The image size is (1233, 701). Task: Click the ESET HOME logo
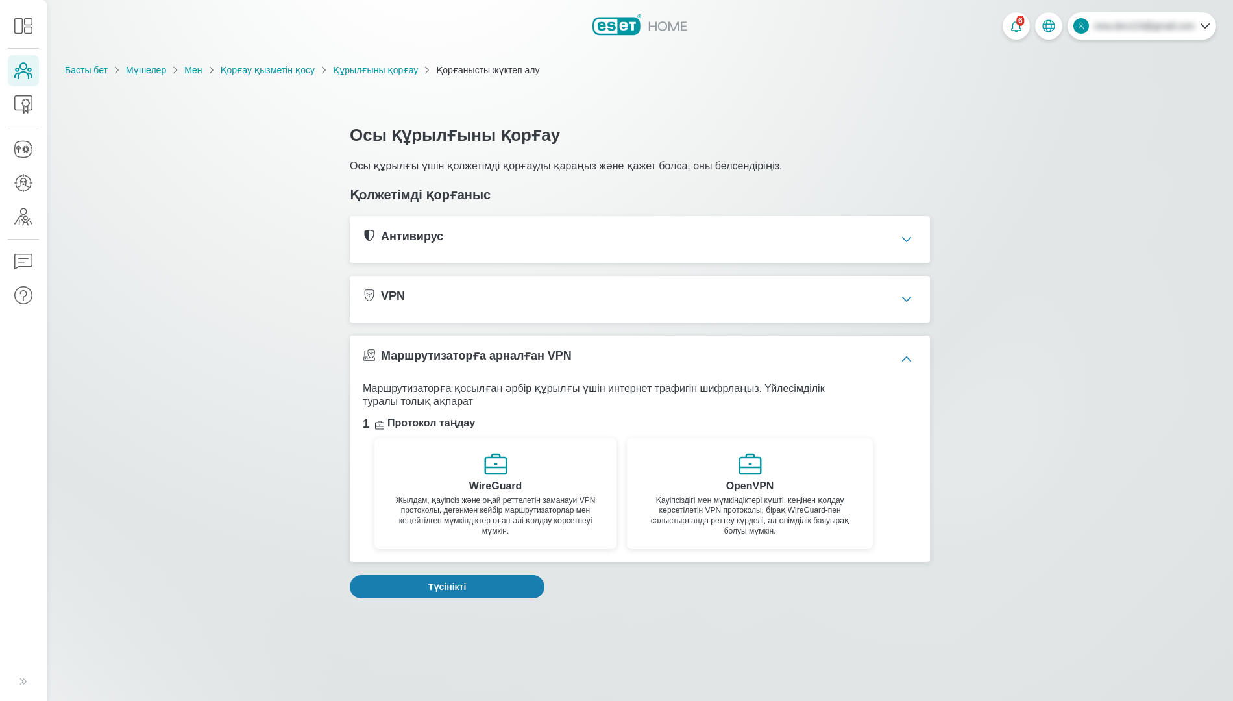pyautogui.click(x=640, y=25)
